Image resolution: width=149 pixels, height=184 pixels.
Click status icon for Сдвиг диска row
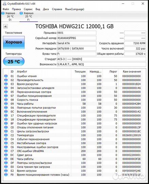pyautogui.click(x=6, y=155)
